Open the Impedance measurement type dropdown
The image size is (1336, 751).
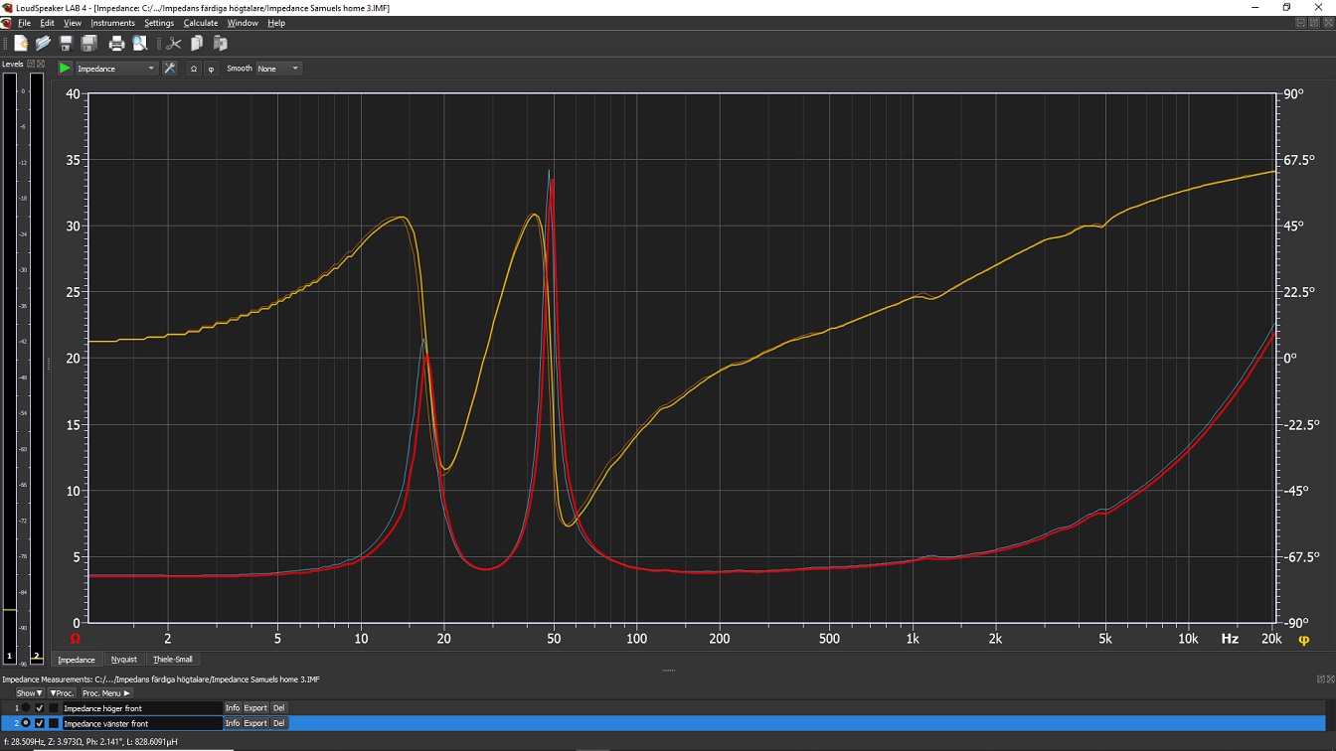point(116,69)
